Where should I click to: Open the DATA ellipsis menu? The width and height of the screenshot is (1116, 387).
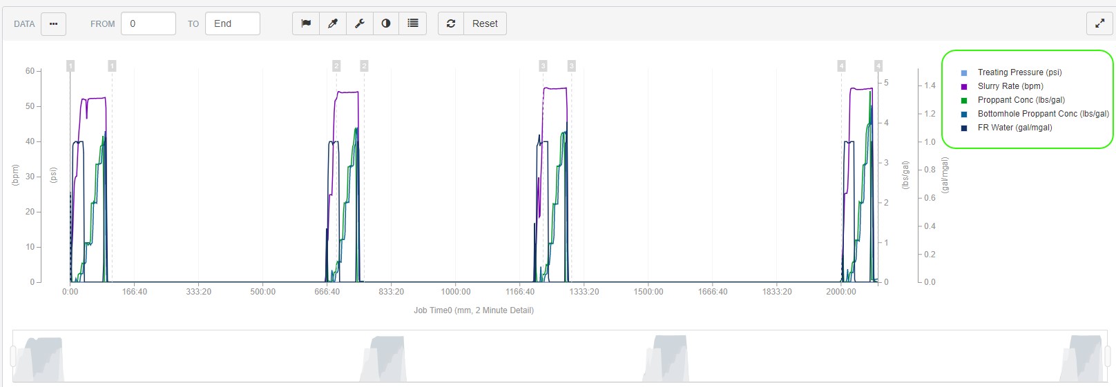click(53, 23)
